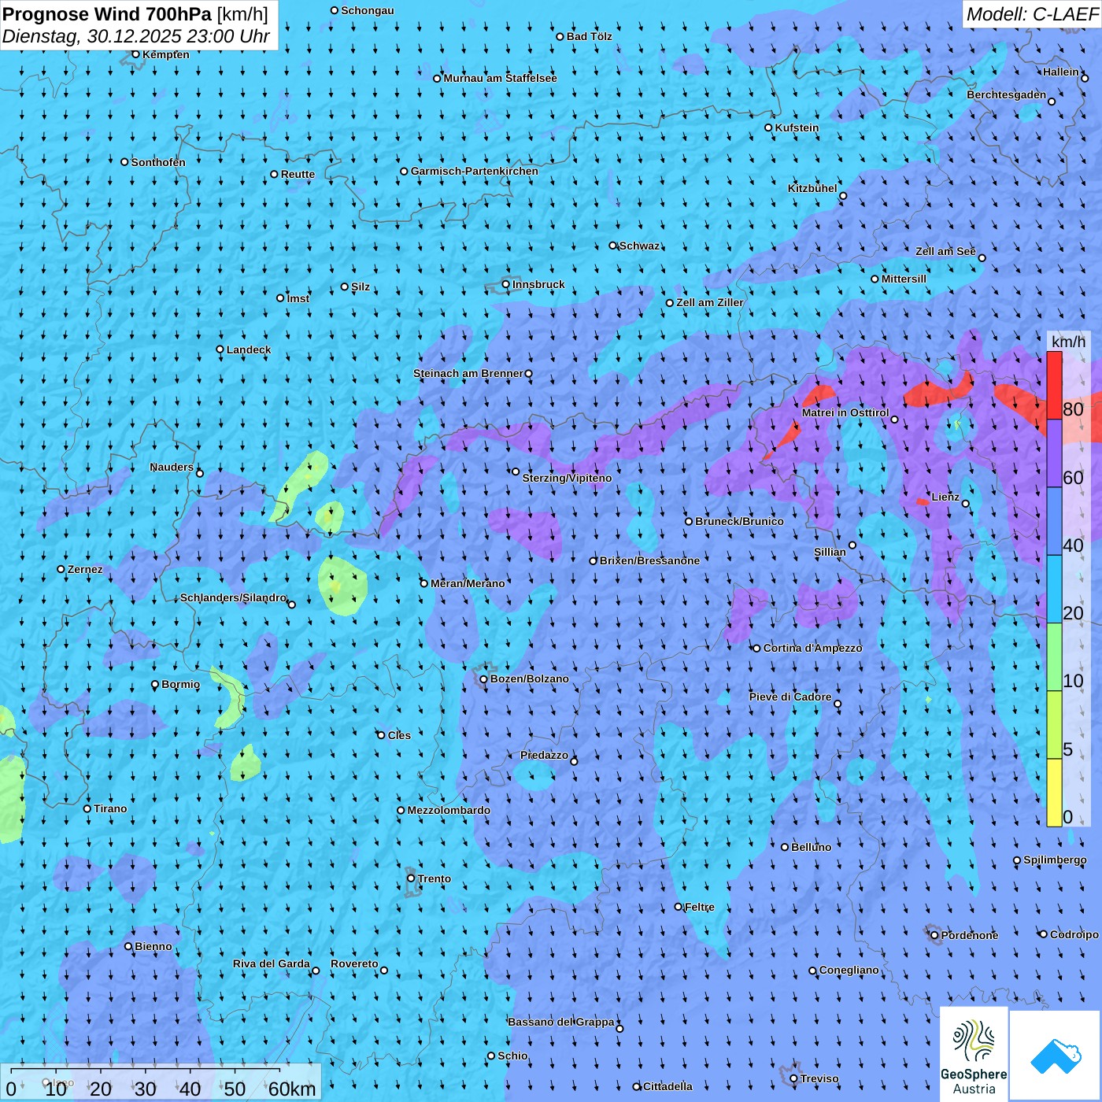
Task: Click the 'Rovereto' label
Action: point(354,963)
